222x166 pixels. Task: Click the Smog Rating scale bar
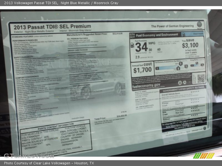click(197, 65)
